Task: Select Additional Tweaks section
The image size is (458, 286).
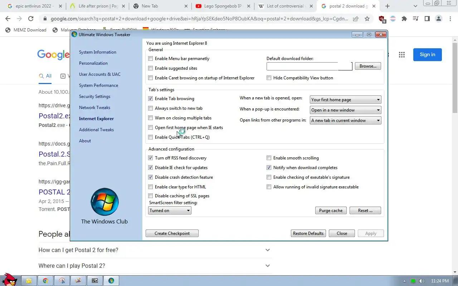Action: 96,130
